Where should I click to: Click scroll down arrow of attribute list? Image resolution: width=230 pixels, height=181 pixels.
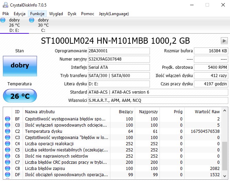click(224, 176)
